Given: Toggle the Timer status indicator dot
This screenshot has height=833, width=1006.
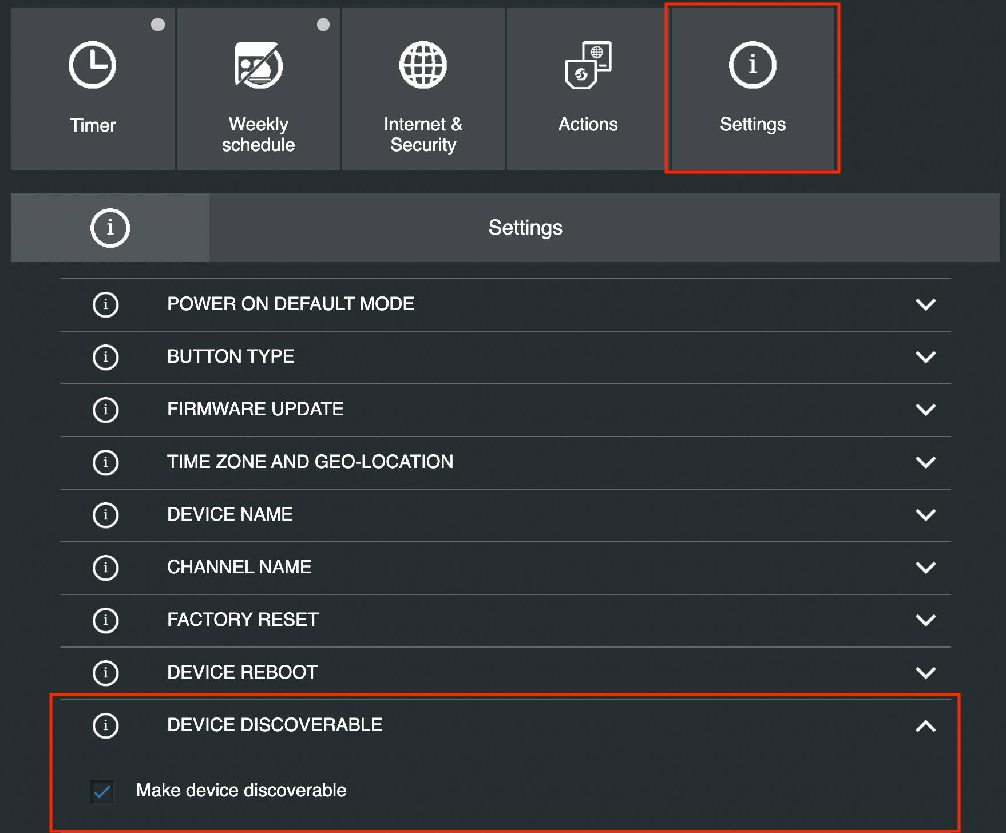Looking at the screenshot, I should coord(158,25).
